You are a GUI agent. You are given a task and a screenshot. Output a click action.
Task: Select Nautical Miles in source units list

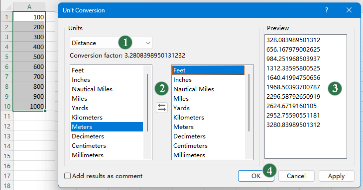(x=107, y=89)
